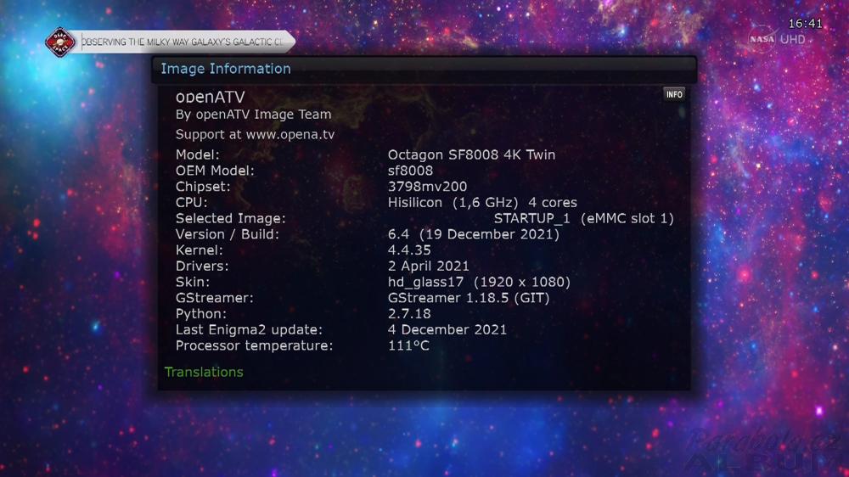
Task: Select 'Last Enigma2 update:' label
Action: click(x=249, y=329)
